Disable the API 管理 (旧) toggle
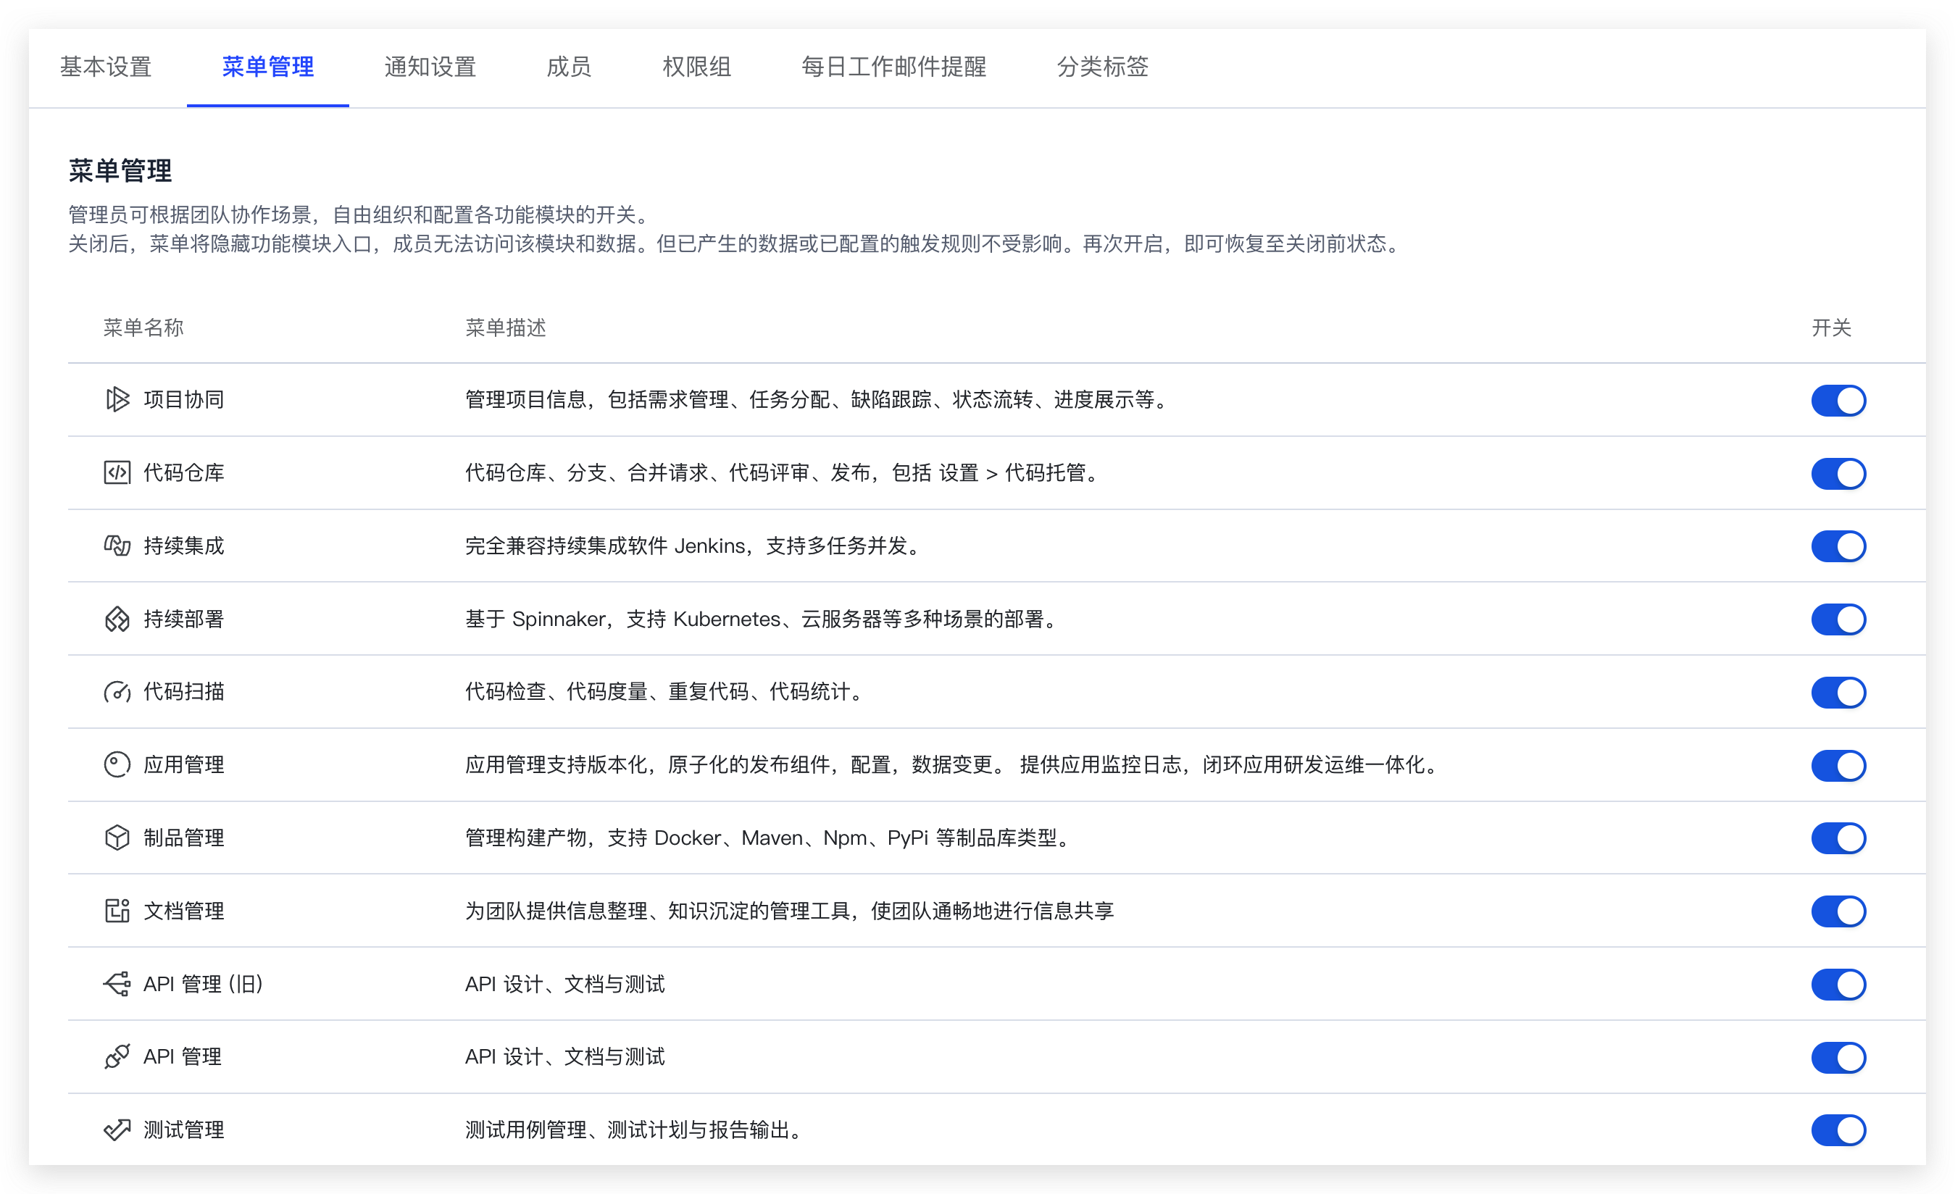1955x1194 pixels. 1838,985
